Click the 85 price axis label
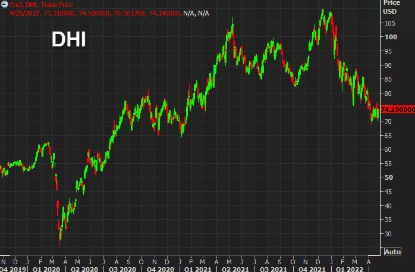The height and width of the screenshot is (272, 415). tap(388, 79)
